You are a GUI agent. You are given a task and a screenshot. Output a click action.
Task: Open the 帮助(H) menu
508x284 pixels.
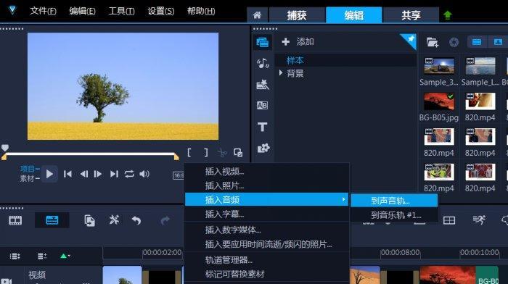coord(201,12)
